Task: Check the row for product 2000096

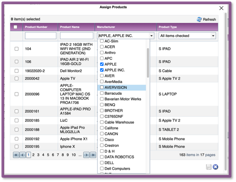Action: (16, 94)
